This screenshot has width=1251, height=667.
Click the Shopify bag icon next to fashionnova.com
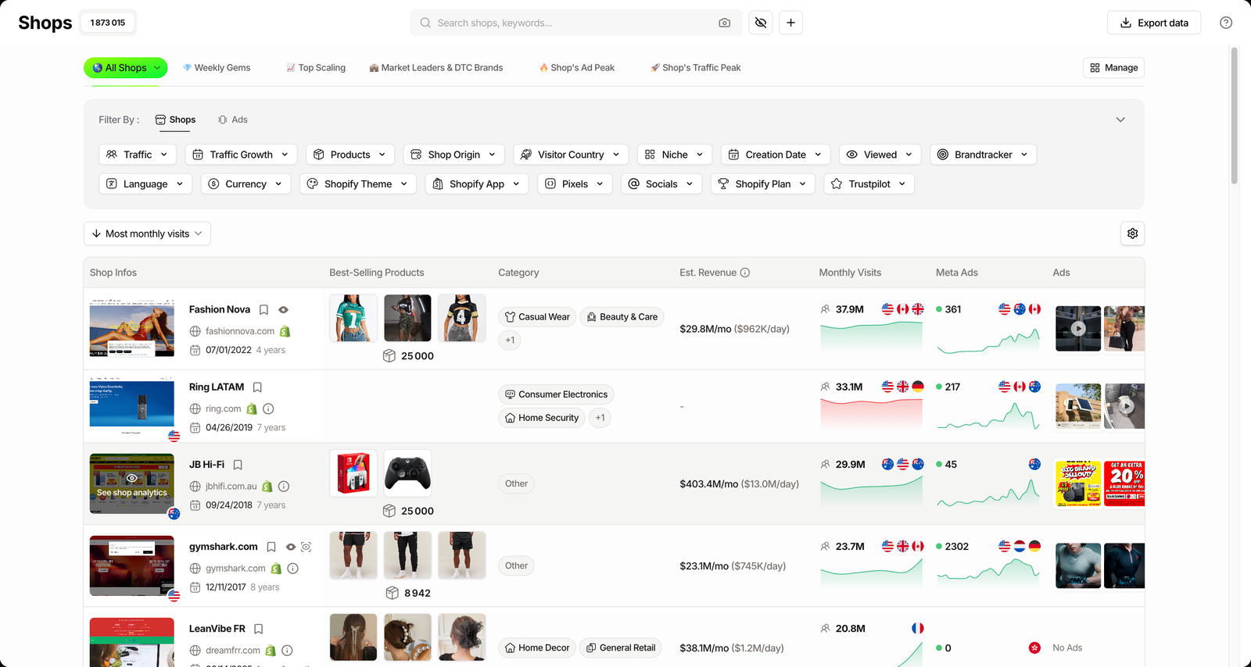click(x=285, y=331)
